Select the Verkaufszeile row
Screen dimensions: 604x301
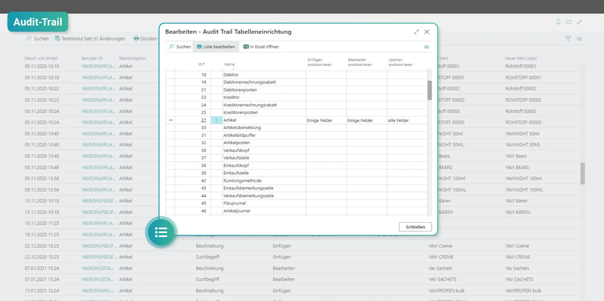(x=296, y=158)
